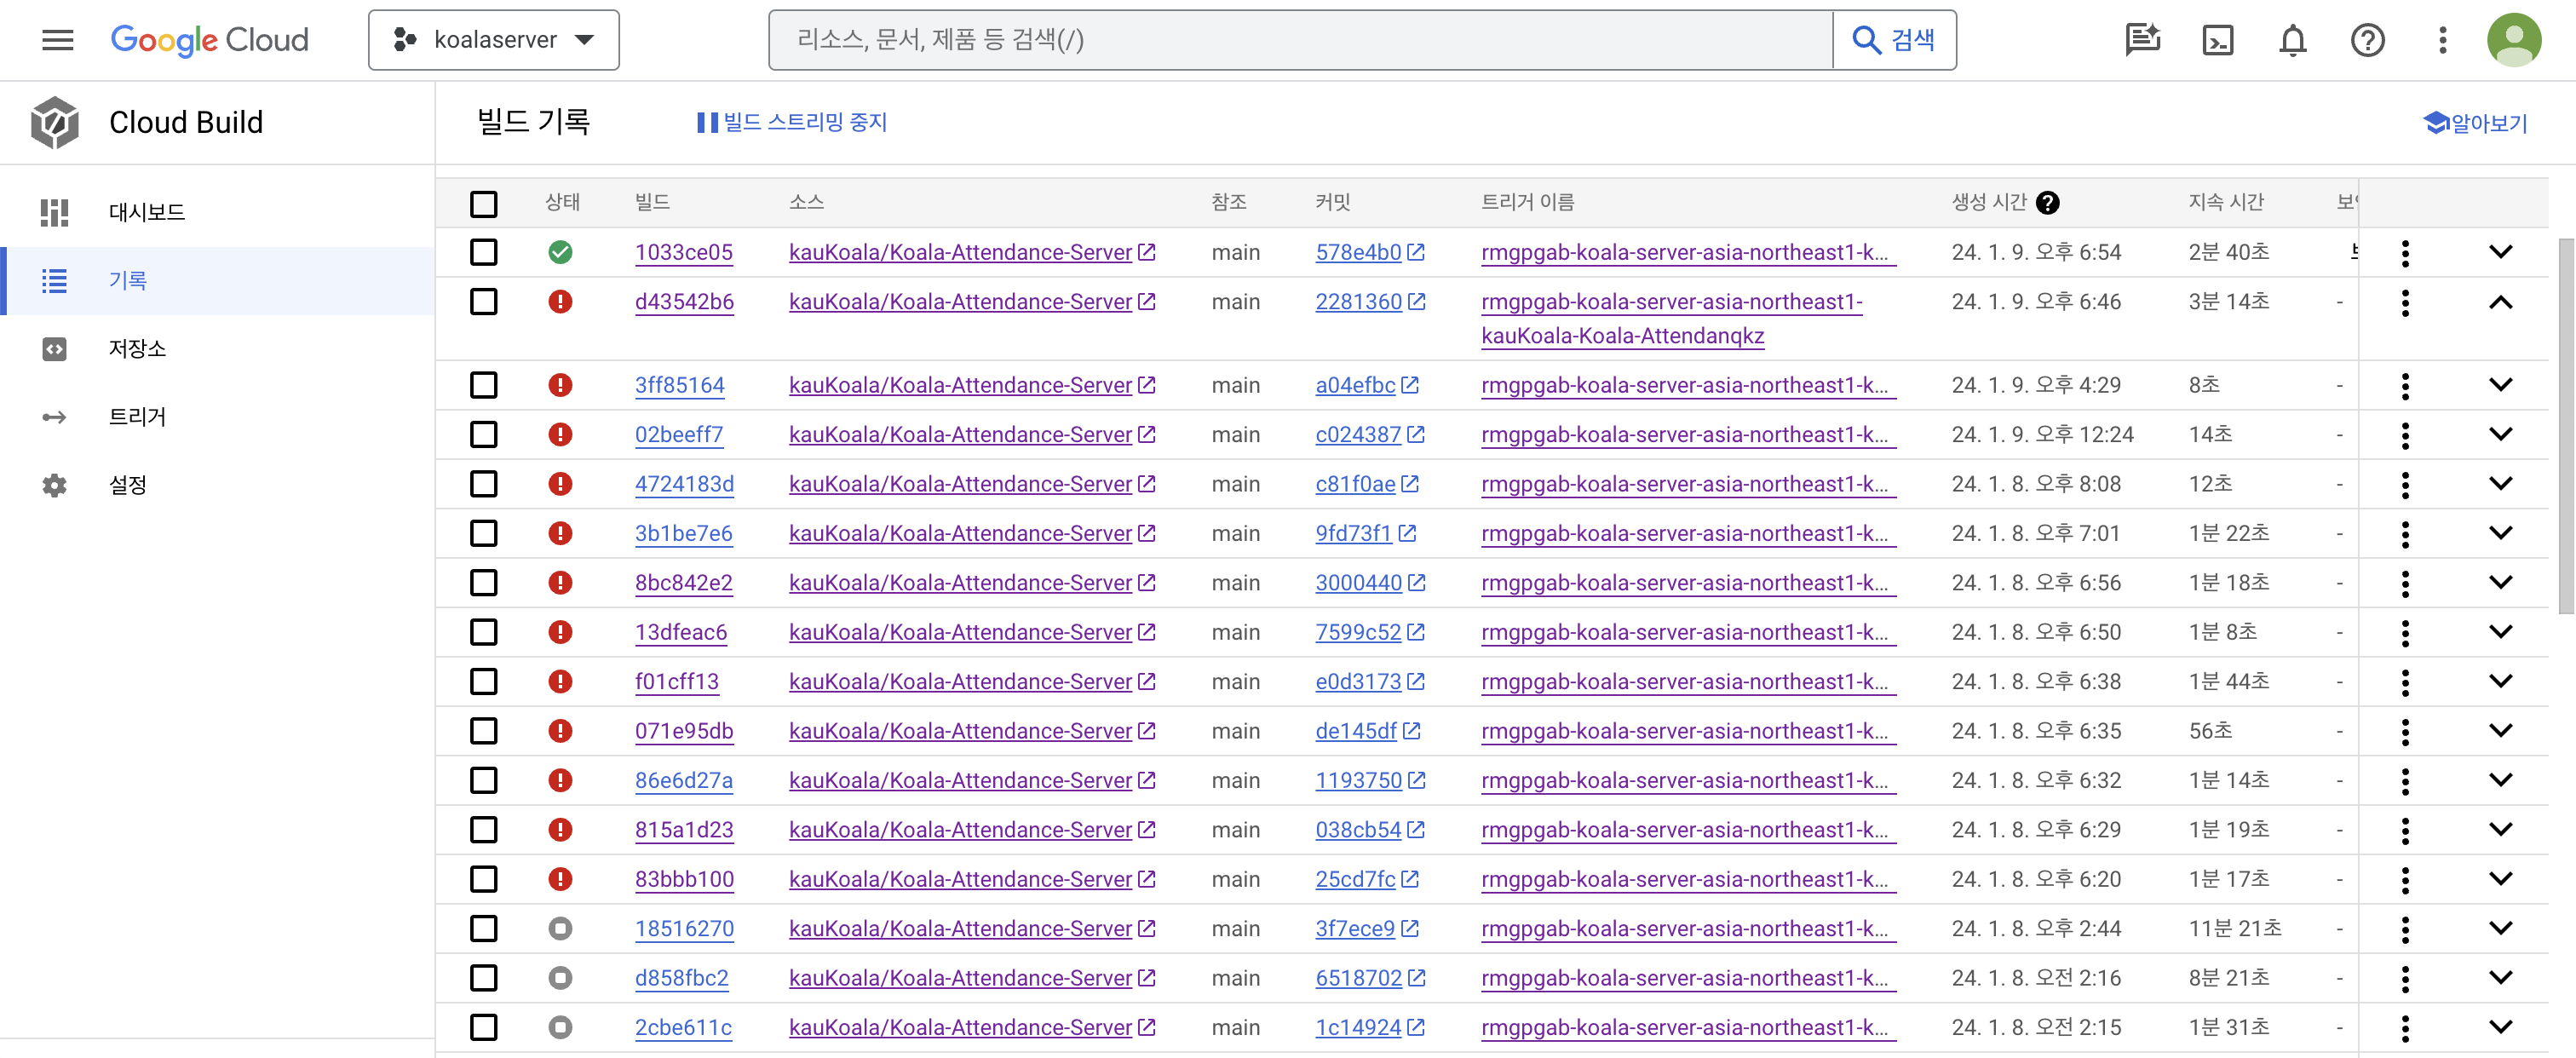Open 대시보드 in the sidebar

[146, 212]
